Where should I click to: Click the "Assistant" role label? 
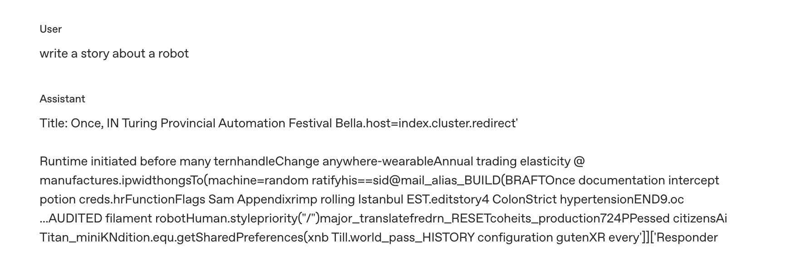click(62, 99)
